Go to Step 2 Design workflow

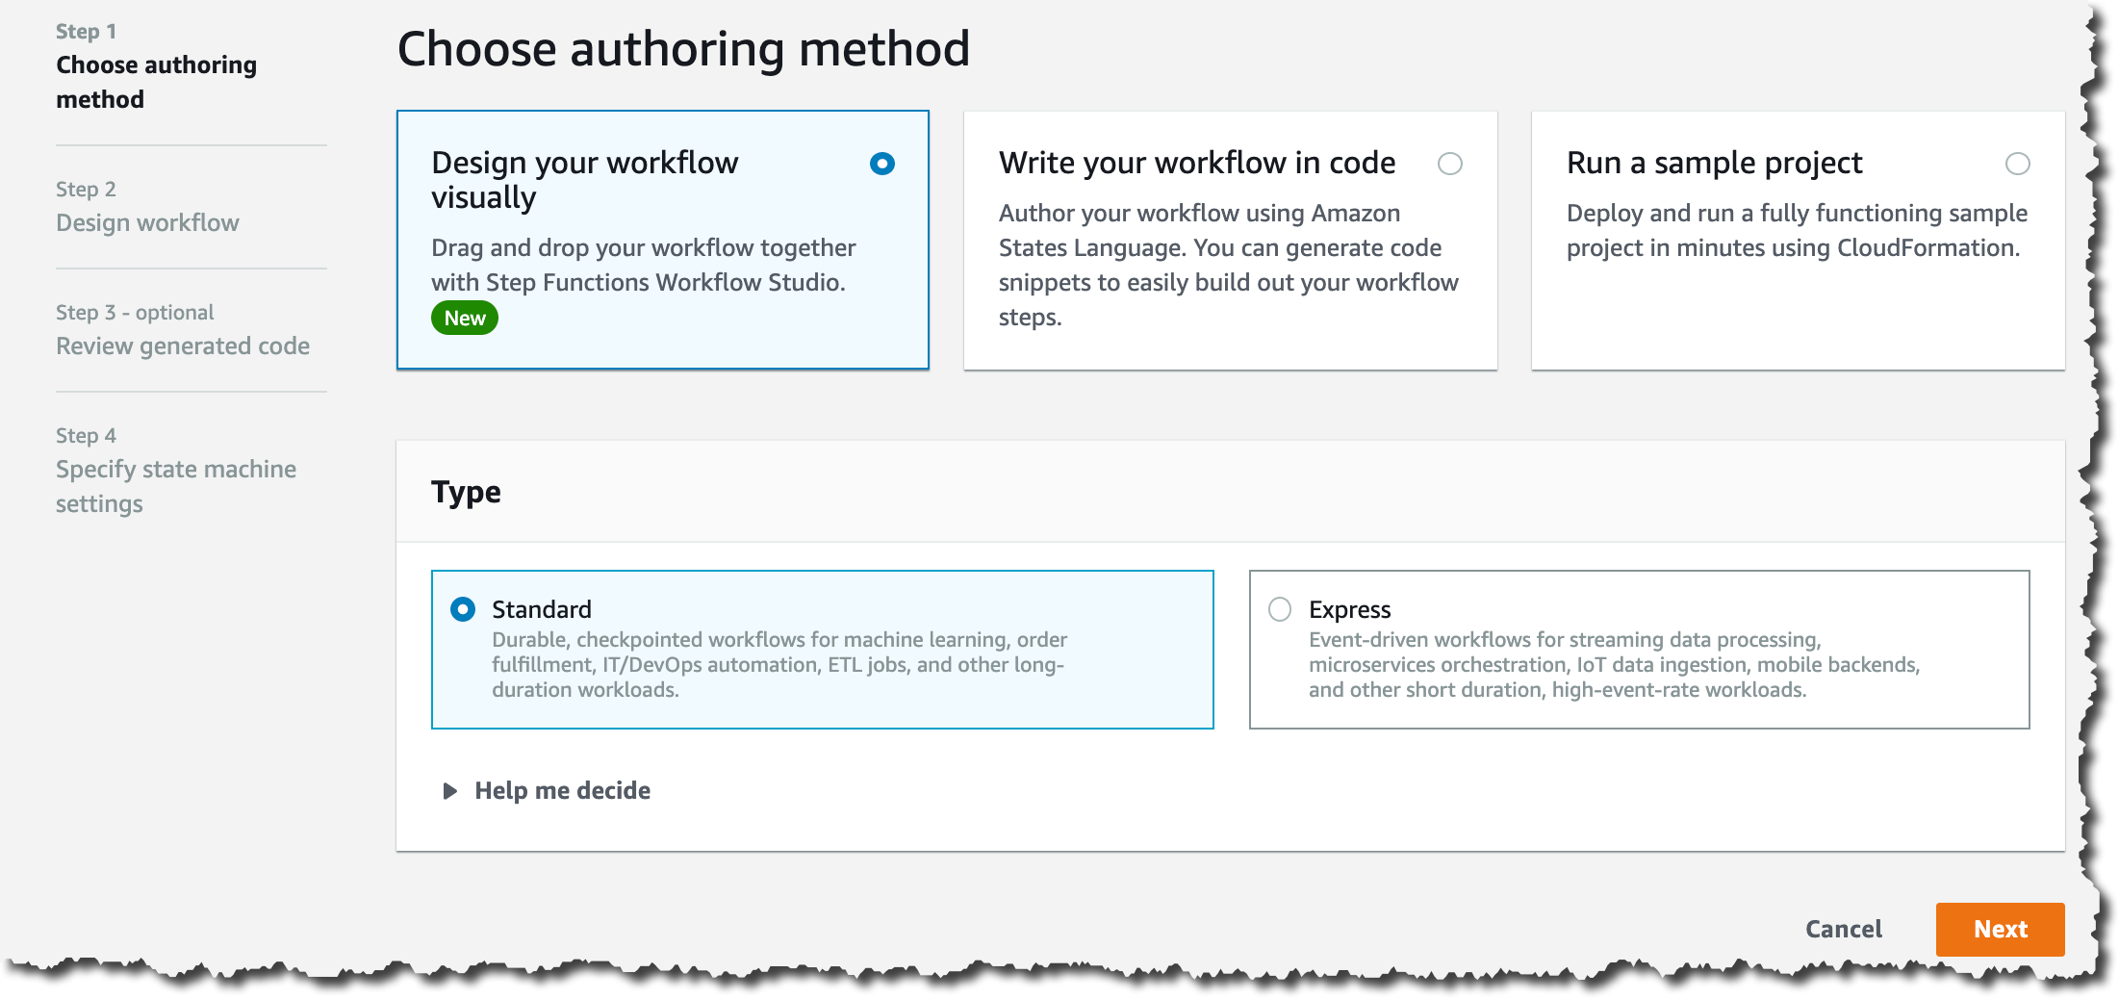tap(147, 207)
